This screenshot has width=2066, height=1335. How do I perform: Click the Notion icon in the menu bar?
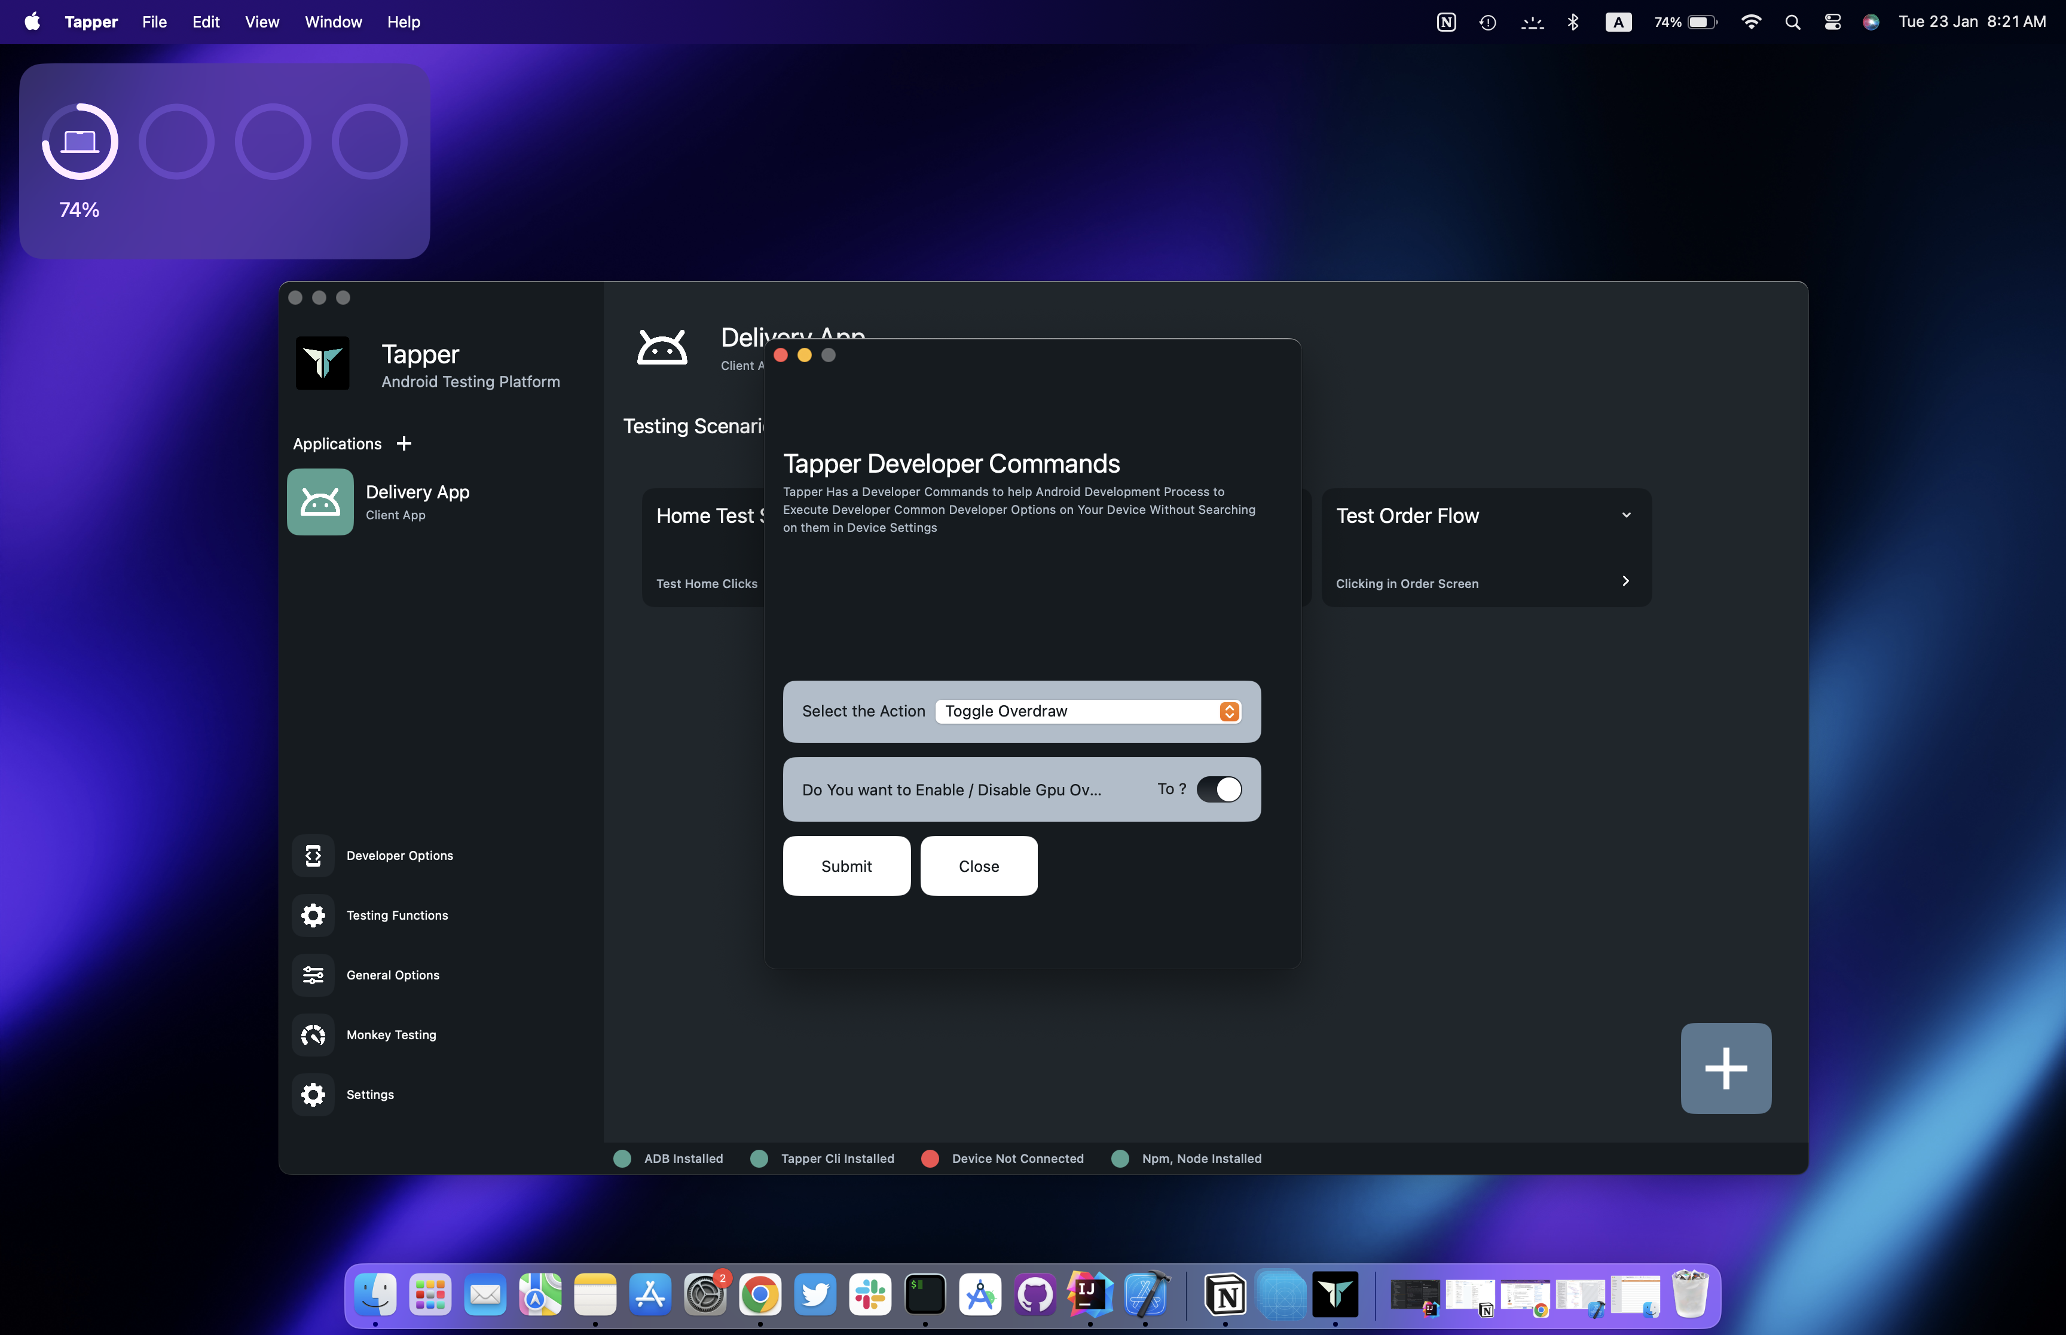[1446, 23]
